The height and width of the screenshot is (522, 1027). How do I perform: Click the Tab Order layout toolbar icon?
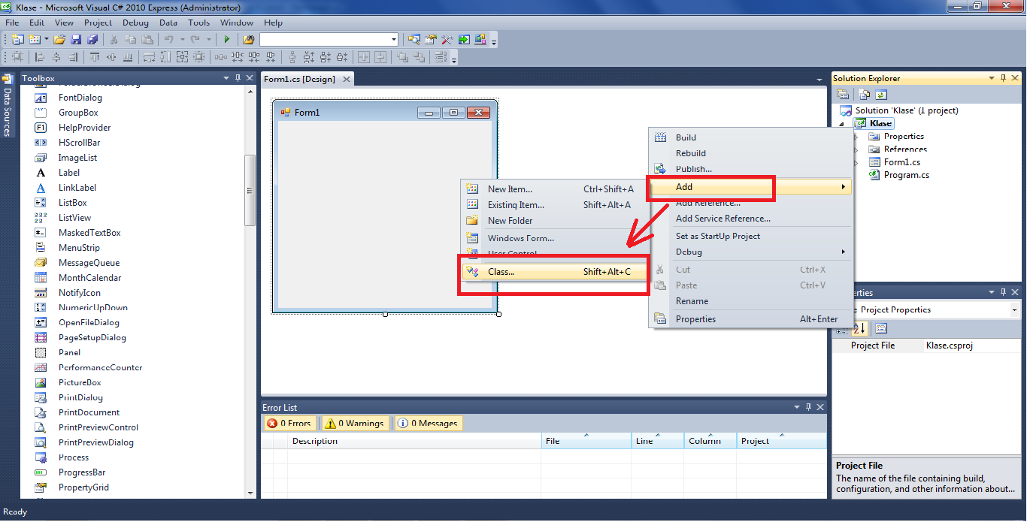click(441, 57)
